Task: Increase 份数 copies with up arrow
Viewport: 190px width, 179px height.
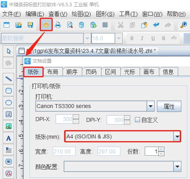Action: click(x=161, y=149)
